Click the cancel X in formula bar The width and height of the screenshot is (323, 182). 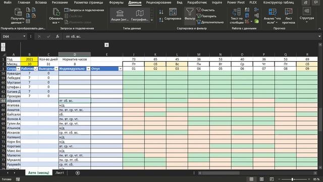coord(39,36)
